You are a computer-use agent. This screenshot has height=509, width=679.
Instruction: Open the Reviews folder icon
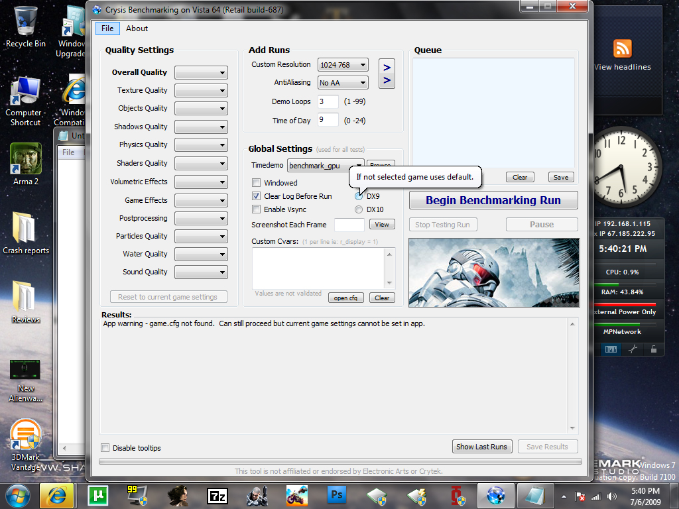[26, 302]
